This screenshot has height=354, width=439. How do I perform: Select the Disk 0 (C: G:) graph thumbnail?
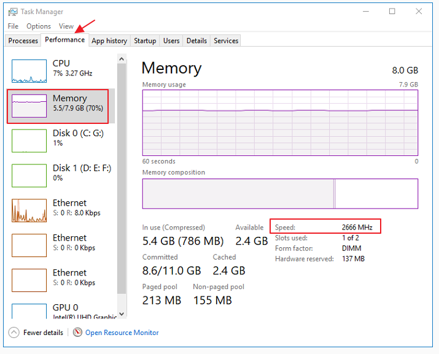point(29,140)
